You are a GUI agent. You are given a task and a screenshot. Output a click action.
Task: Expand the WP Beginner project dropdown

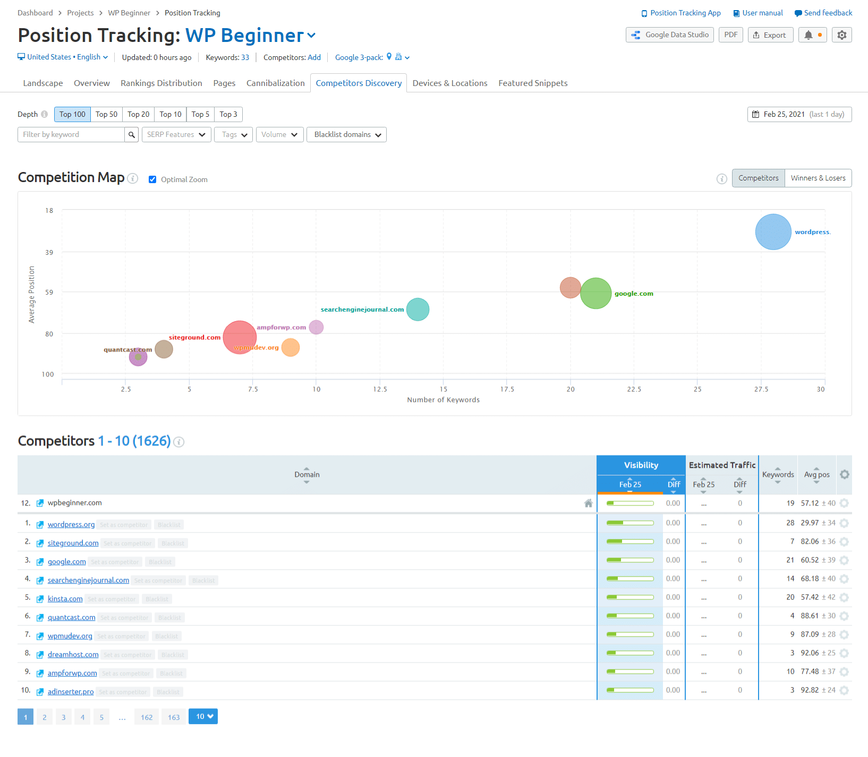tap(311, 36)
